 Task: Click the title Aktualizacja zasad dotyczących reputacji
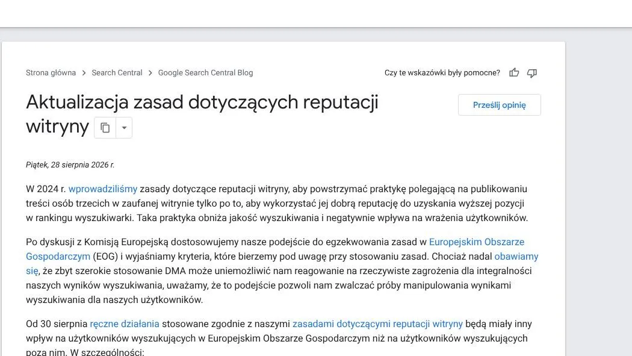(x=202, y=102)
